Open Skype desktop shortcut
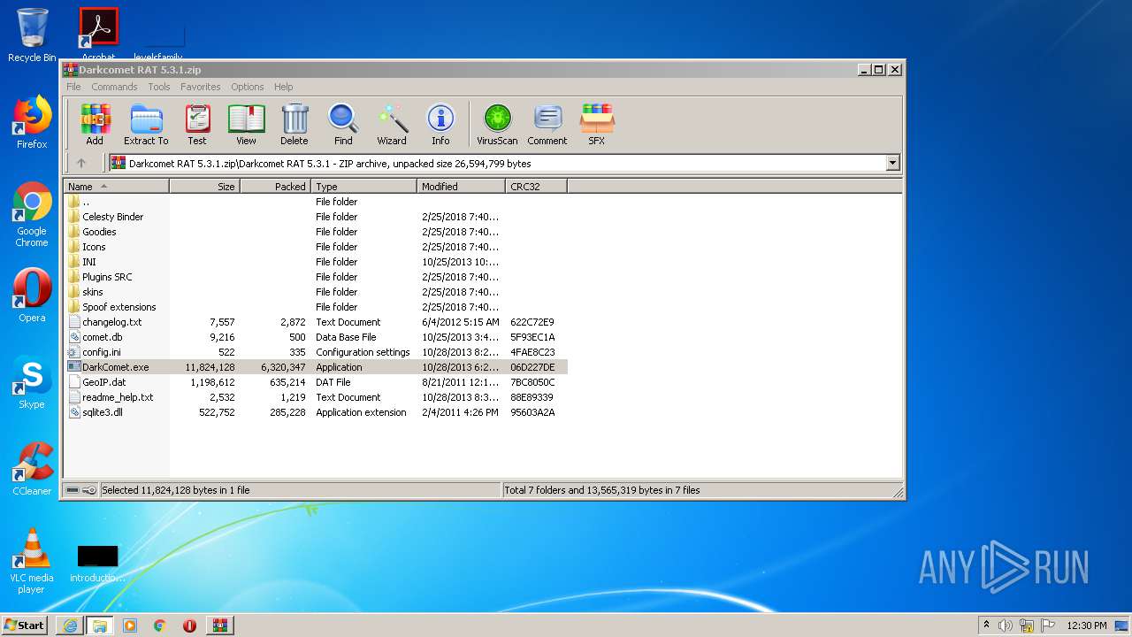 pos(32,382)
